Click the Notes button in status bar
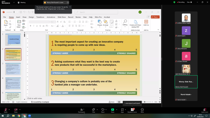This screenshot has width=210, height=118. click(112, 102)
